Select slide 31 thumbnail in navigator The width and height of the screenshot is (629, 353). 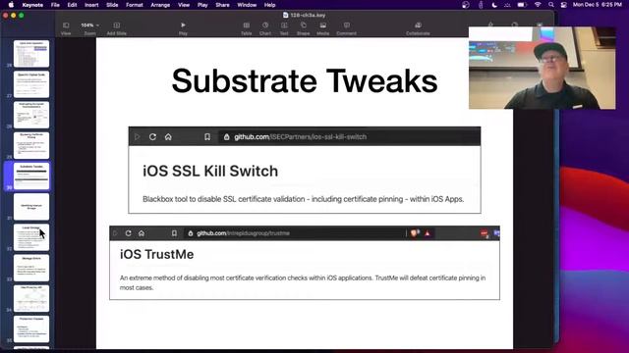(31, 207)
